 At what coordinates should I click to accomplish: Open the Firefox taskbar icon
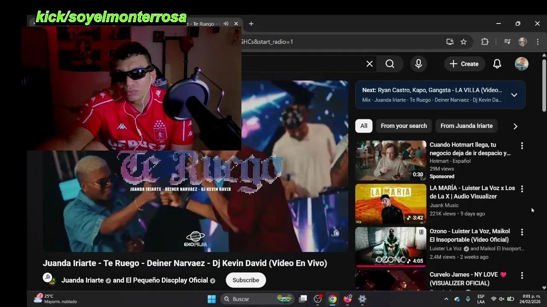tap(347, 299)
